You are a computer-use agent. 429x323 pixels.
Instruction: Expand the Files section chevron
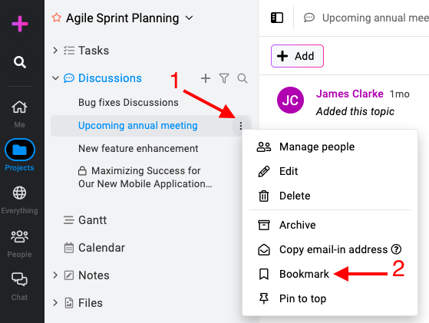[x=55, y=303]
